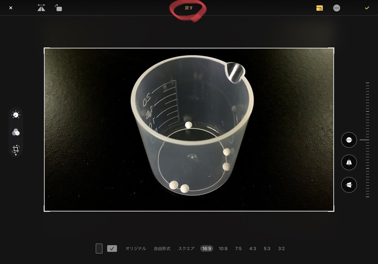Switch to landscape orientation crop
This screenshot has width=378, height=264.
tap(112, 249)
